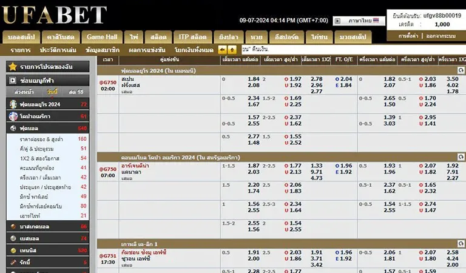
Task: Switch to the Game Hall tab
Action: 101,36
